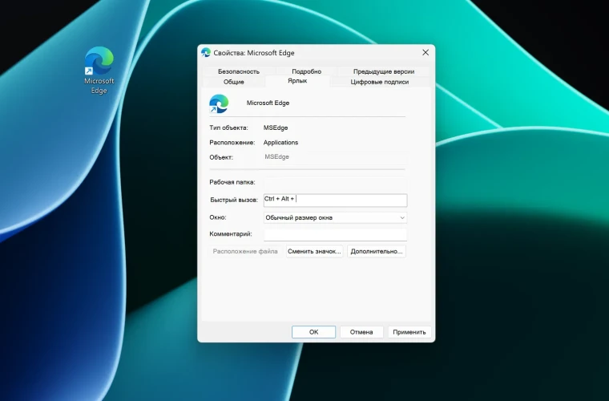Click the Быстрый вызов shortcut field
This screenshot has width=609, height=401.
pyautogui.click(x=335, y=200)
